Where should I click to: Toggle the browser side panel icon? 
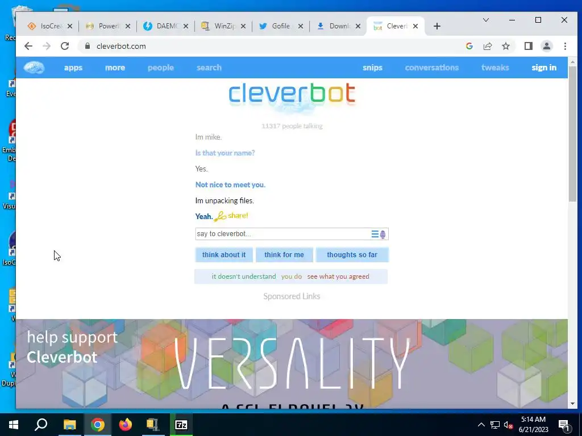click(528, 46)
